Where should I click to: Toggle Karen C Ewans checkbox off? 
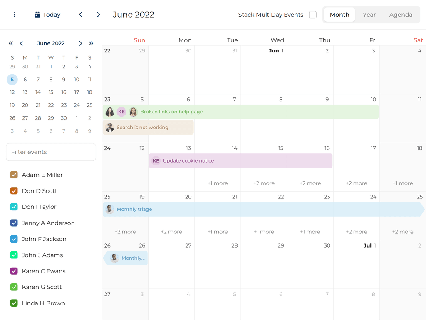[x=14, y=271]
